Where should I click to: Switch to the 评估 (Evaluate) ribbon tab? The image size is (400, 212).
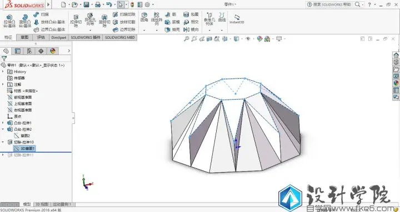pyautogui.click(x=41, y=38)
